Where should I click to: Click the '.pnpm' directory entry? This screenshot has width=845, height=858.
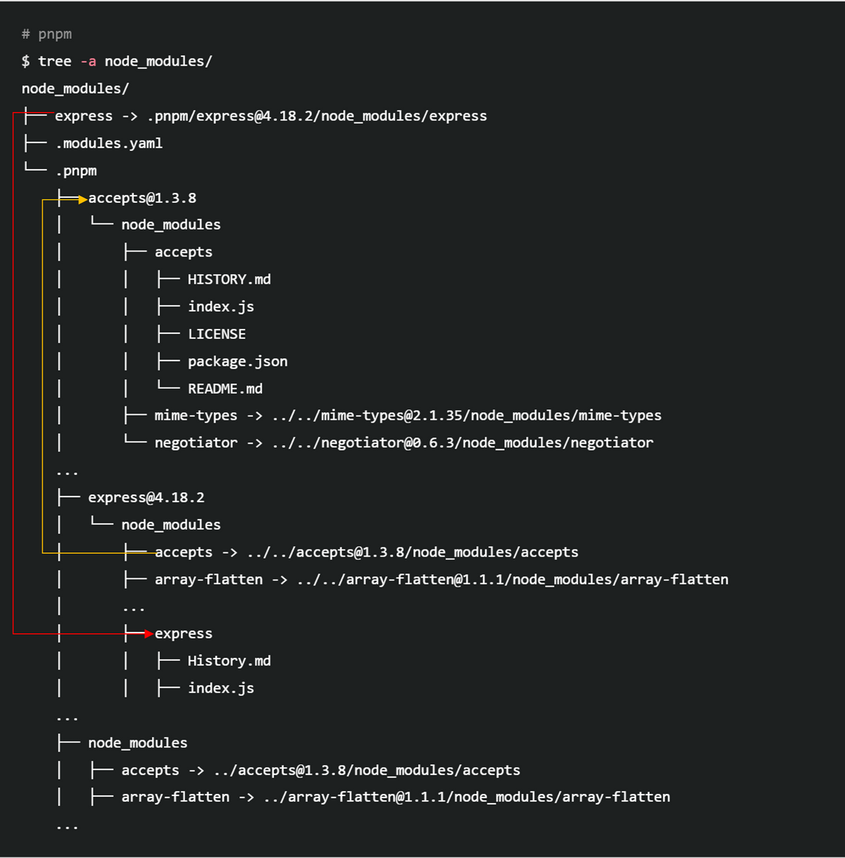pyautogui.click(x=76, y=171)
